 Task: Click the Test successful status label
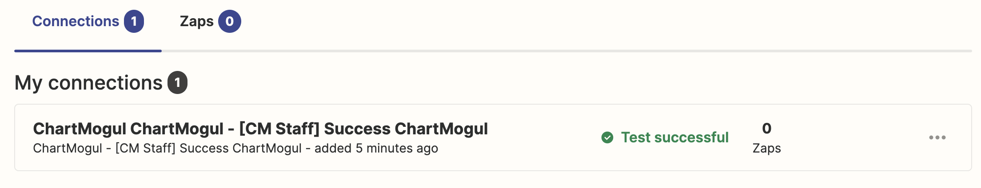pyautogui.click(x=674, y=137)
